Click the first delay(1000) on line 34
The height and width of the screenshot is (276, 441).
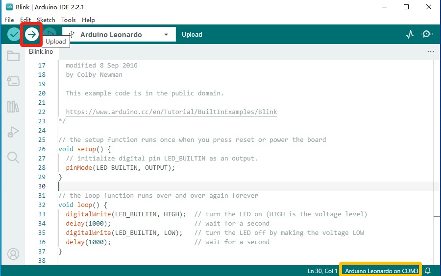click(88, 224)
